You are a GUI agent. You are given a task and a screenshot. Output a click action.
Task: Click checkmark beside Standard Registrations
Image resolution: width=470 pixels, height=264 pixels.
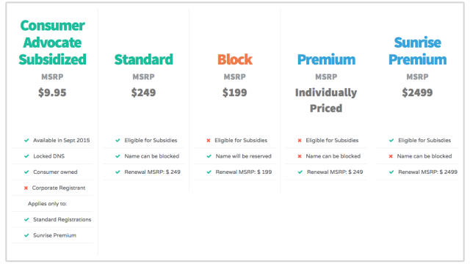26,220
